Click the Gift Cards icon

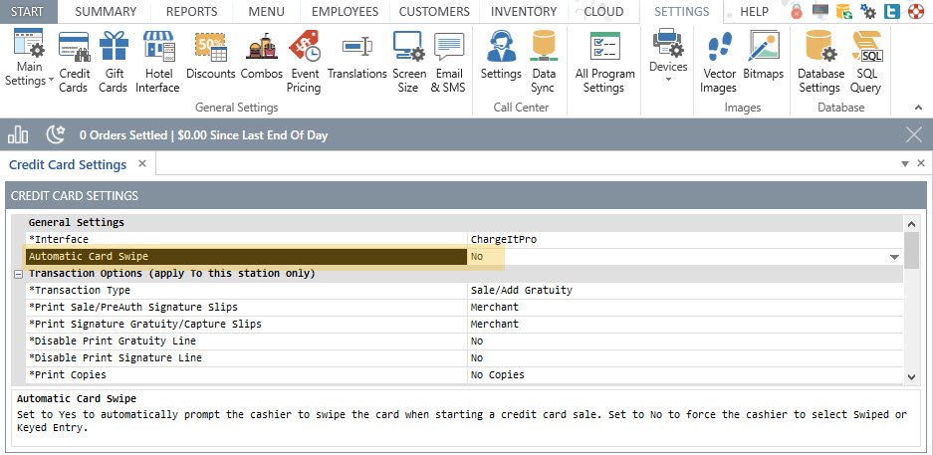tap(113, 62)
